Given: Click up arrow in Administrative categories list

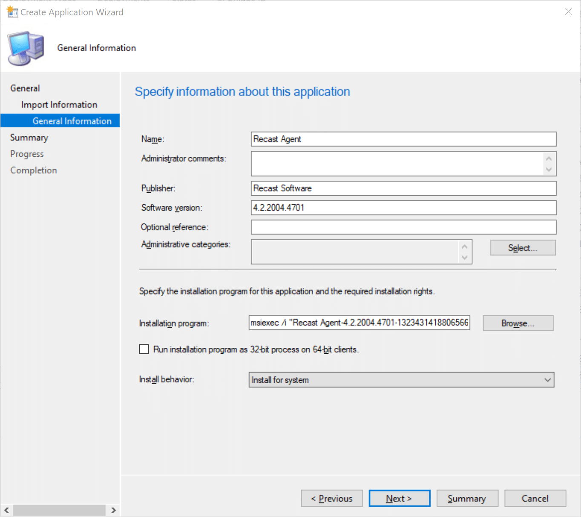Looking at the screenshot, I should click(464, 247).
